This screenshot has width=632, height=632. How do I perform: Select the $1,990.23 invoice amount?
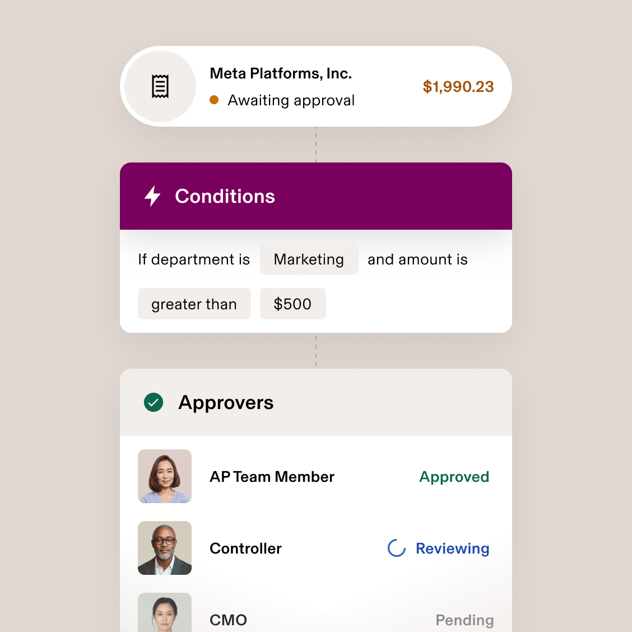(458, 86)
